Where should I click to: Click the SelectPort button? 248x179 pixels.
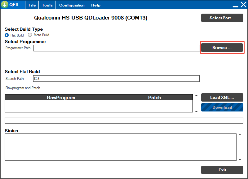pos(222,18)
